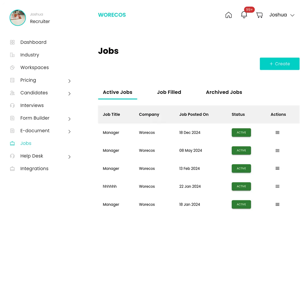
Task: Click Joshua's profile avatar thumbnail
Action: [18, 18]
